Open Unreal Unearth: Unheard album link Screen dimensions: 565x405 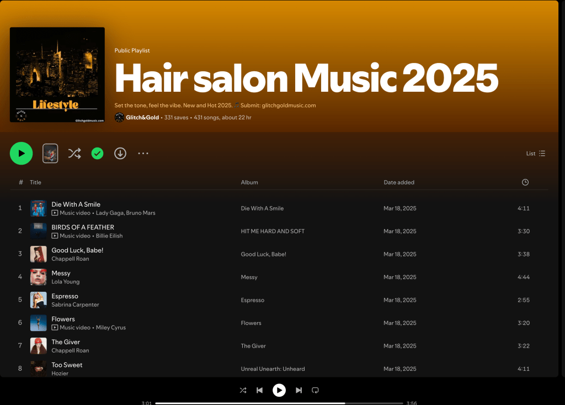pos(273,369)
